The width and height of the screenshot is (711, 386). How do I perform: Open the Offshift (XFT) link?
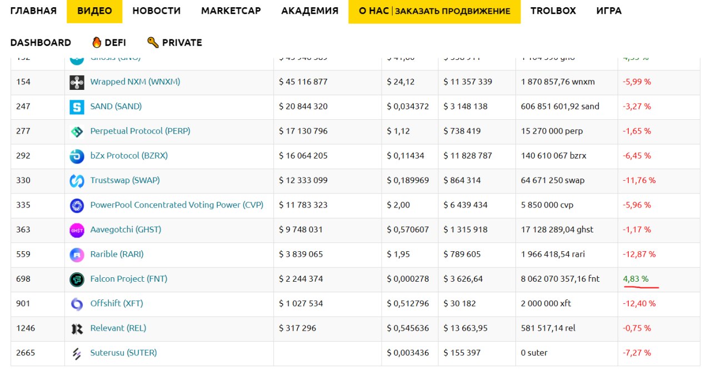[117, 303]
